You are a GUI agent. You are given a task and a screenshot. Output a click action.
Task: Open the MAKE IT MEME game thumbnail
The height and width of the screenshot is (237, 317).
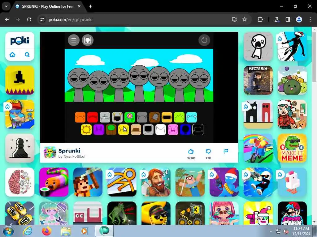(292, 148)
